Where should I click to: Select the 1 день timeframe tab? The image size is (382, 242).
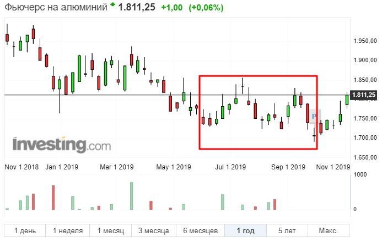coord(25,230)
